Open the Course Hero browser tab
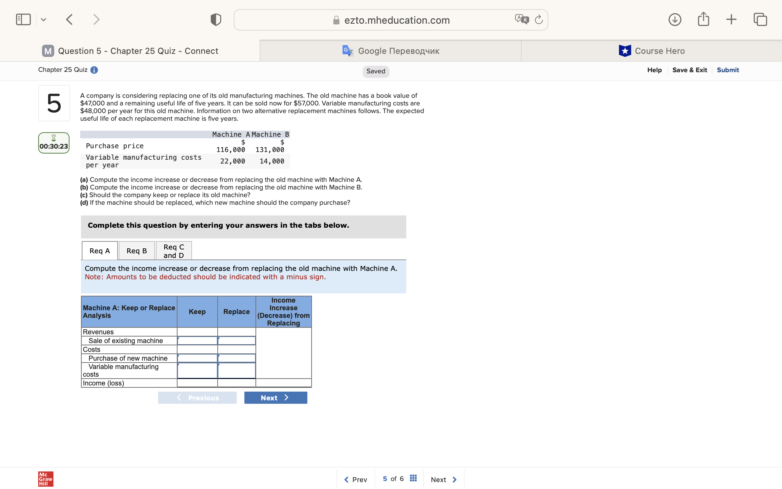 click(x=651, y=50)
